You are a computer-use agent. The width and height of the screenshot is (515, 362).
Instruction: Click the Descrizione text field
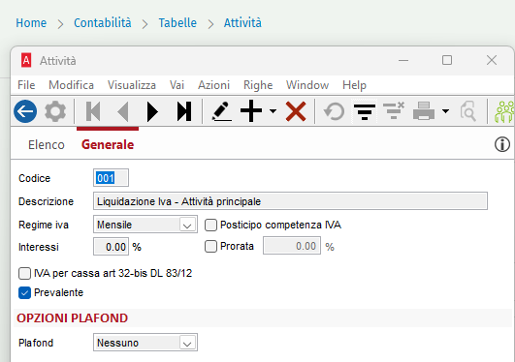click(x=290, y=201)
